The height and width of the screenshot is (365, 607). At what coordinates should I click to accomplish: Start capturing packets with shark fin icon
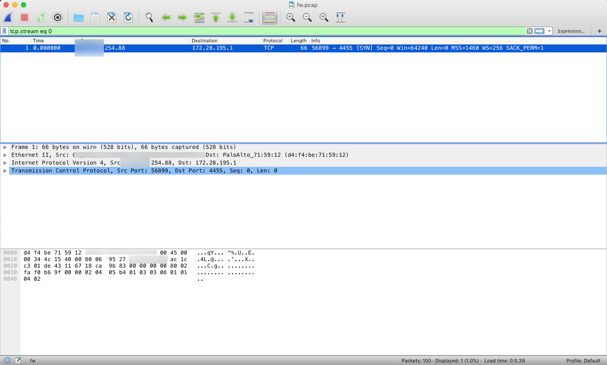point(8,17)
